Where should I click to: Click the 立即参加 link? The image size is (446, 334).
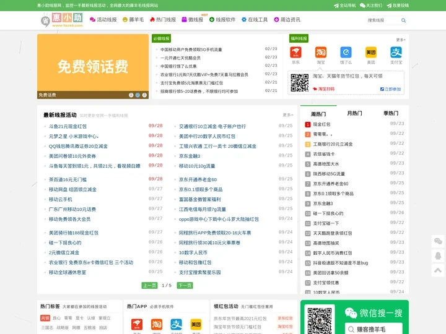[390, 89]
